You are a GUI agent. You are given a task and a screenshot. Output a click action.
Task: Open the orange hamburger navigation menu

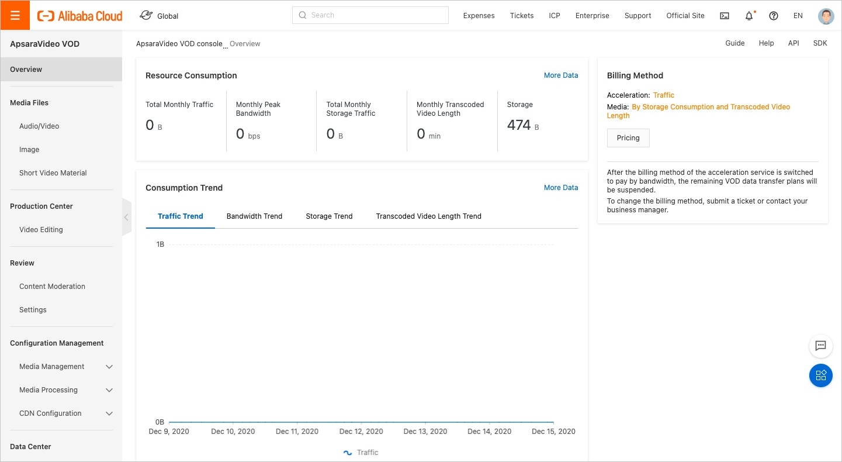click(15, 16)
